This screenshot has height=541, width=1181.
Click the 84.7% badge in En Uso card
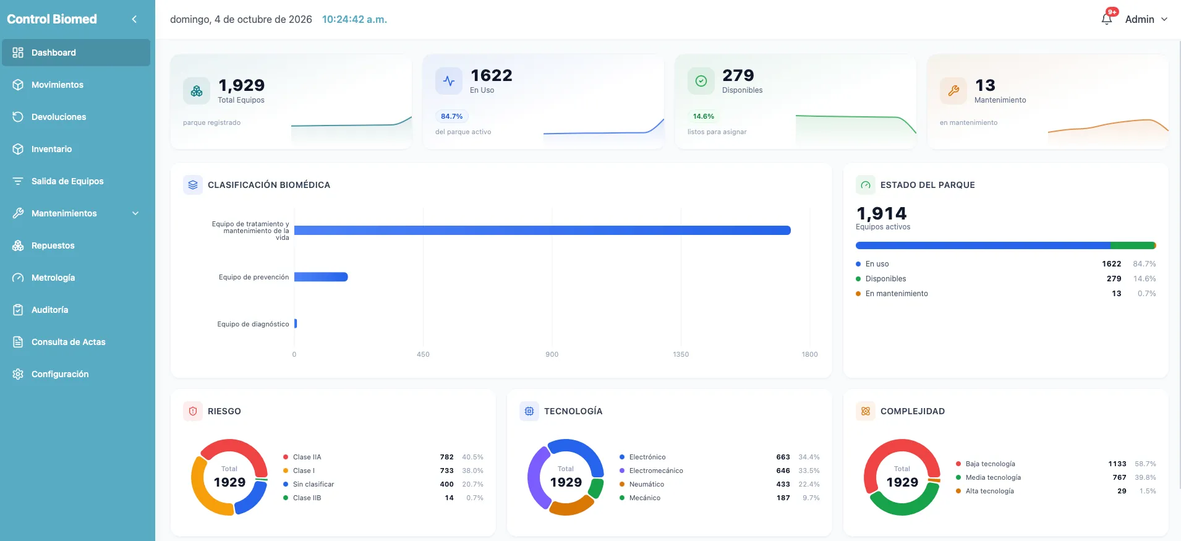point(452,116)
